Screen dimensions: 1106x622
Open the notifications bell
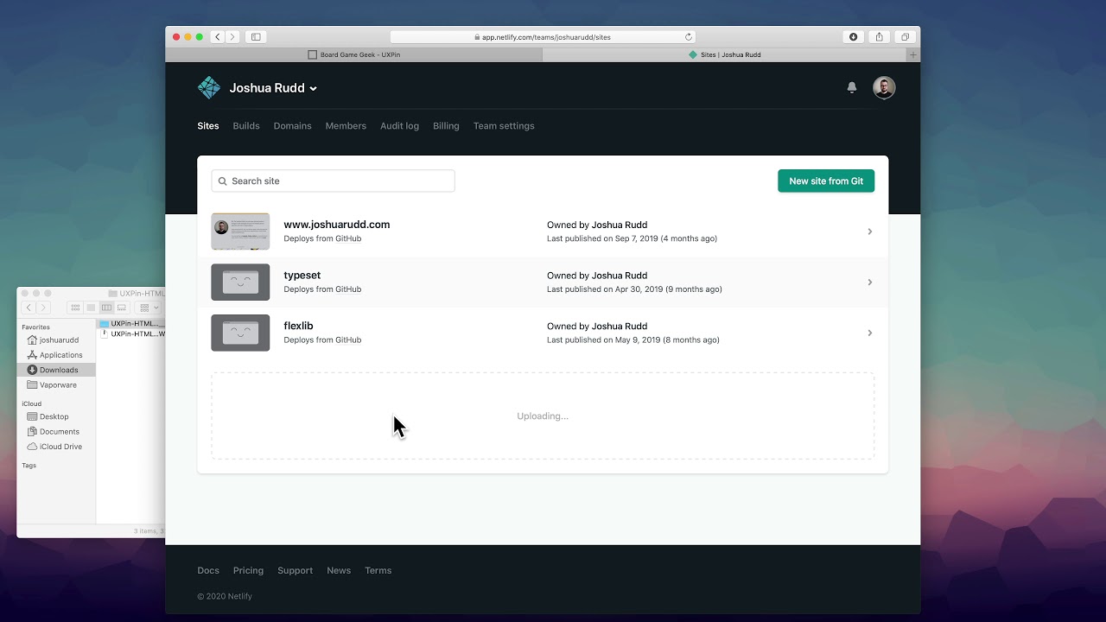pyautogui.click(x=852, y=87)
